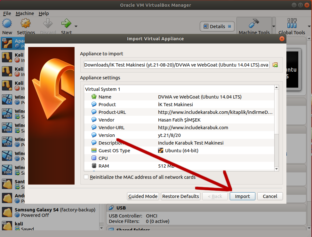The height and width of the screenshot is (237, 312).
Task: Click the "Device Filters: 0 (0 active)" line
Action: 139,221
